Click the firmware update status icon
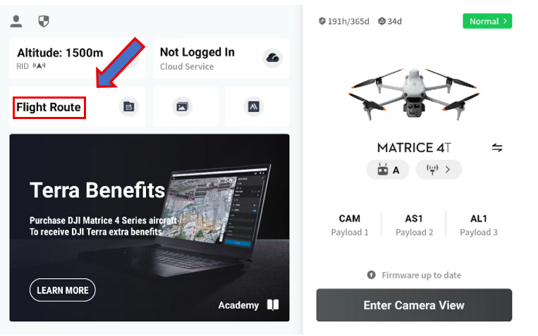538x336 pixels. click(x=372, y=275)
